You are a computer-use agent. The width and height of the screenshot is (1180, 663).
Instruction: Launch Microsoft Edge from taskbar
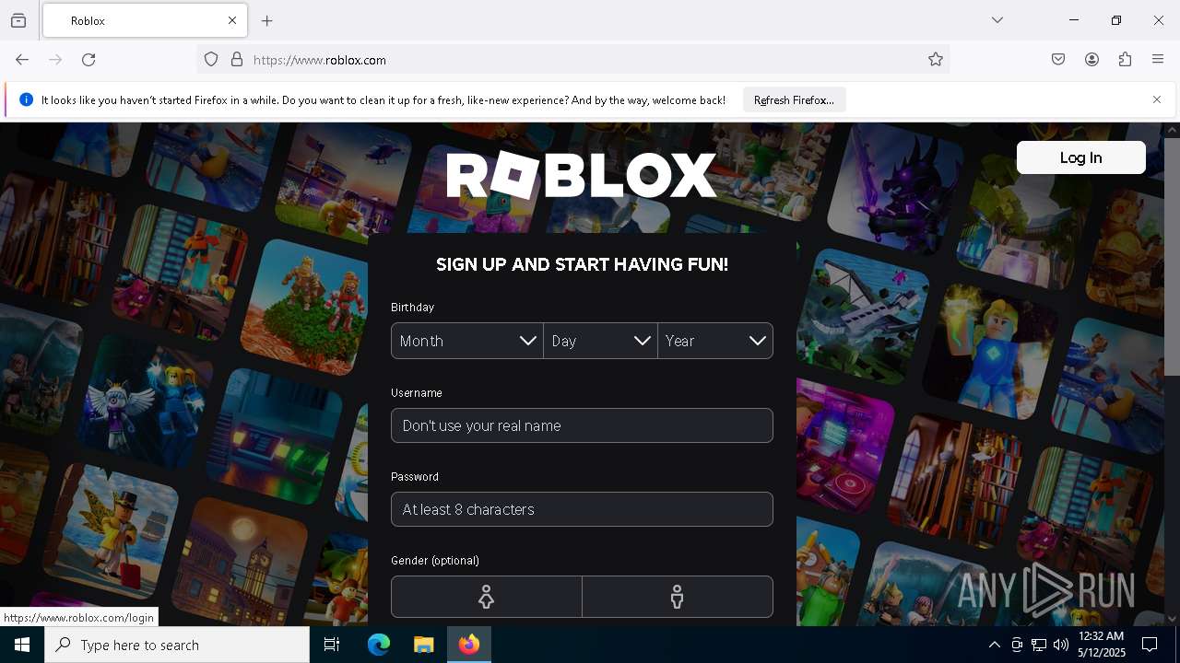click(x=379, y=645)
